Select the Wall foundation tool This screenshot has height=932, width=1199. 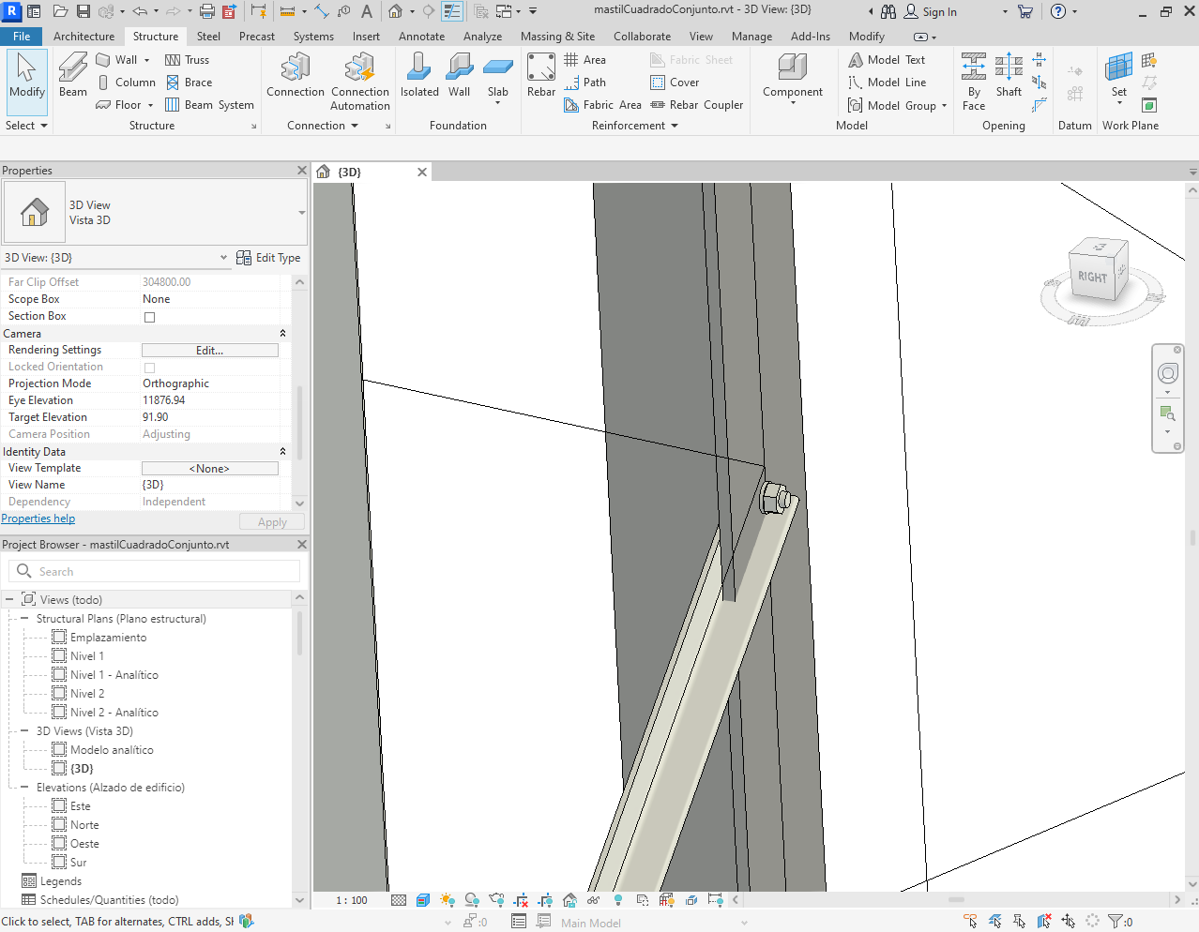[459, 75]
